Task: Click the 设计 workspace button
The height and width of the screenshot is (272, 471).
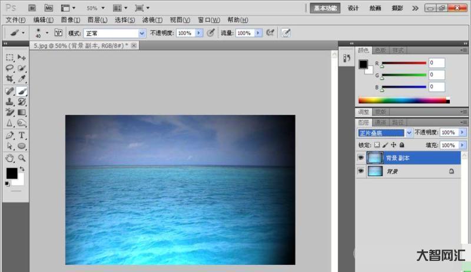Action: click(x=353, y=9)
